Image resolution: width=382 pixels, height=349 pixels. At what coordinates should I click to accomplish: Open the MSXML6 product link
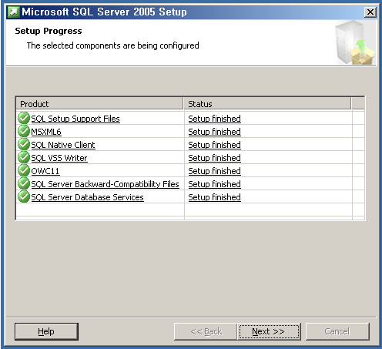click(46, 132)
